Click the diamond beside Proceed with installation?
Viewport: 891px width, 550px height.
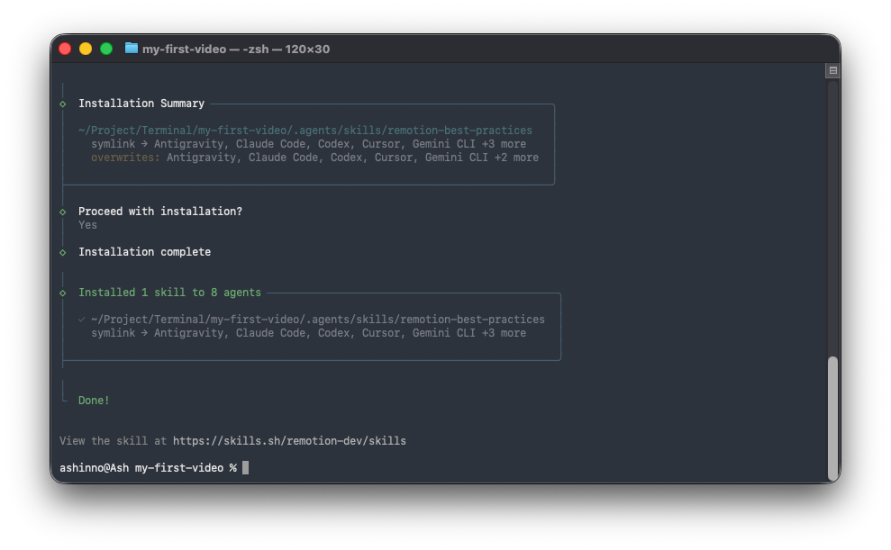click(x=63, y=212)
